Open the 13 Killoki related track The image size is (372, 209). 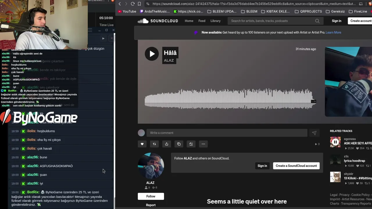click(358, 178)
